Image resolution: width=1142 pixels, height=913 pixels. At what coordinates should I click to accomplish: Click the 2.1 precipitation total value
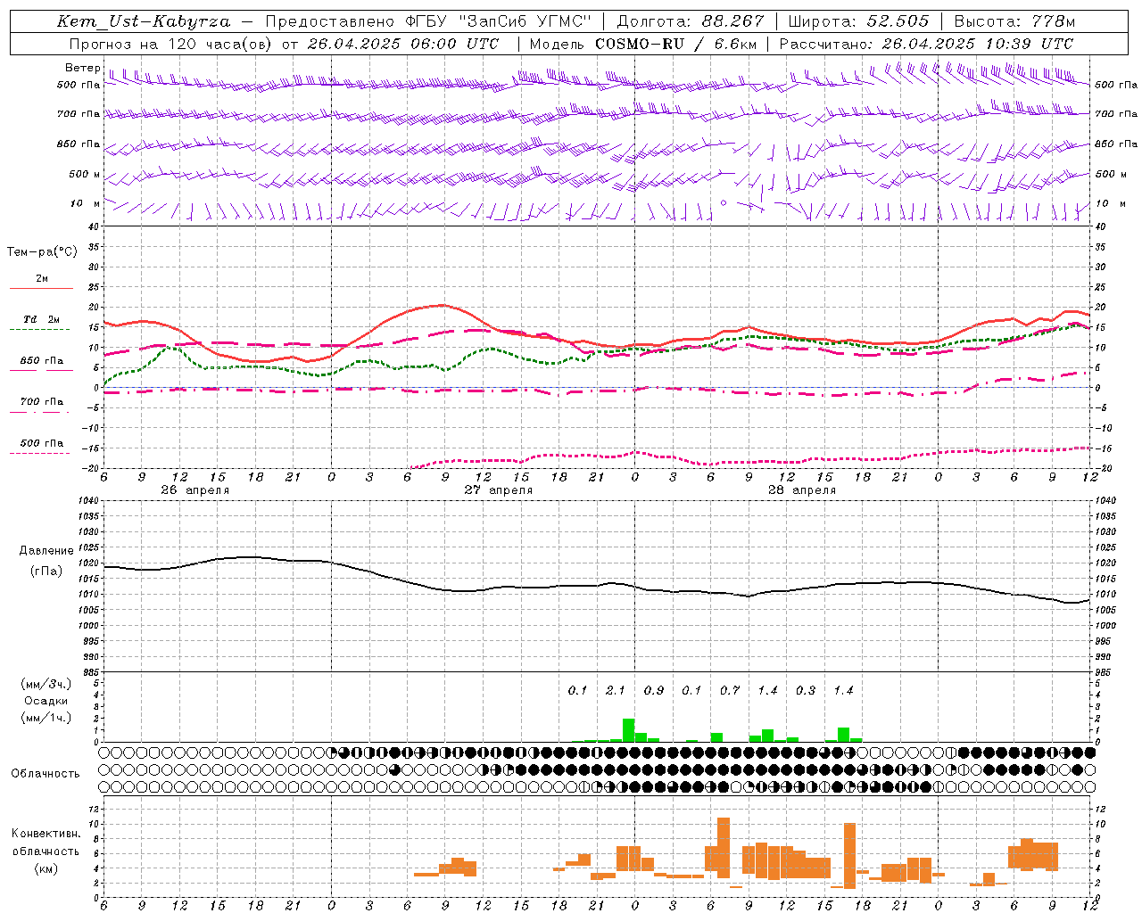[x=616, y=690]
